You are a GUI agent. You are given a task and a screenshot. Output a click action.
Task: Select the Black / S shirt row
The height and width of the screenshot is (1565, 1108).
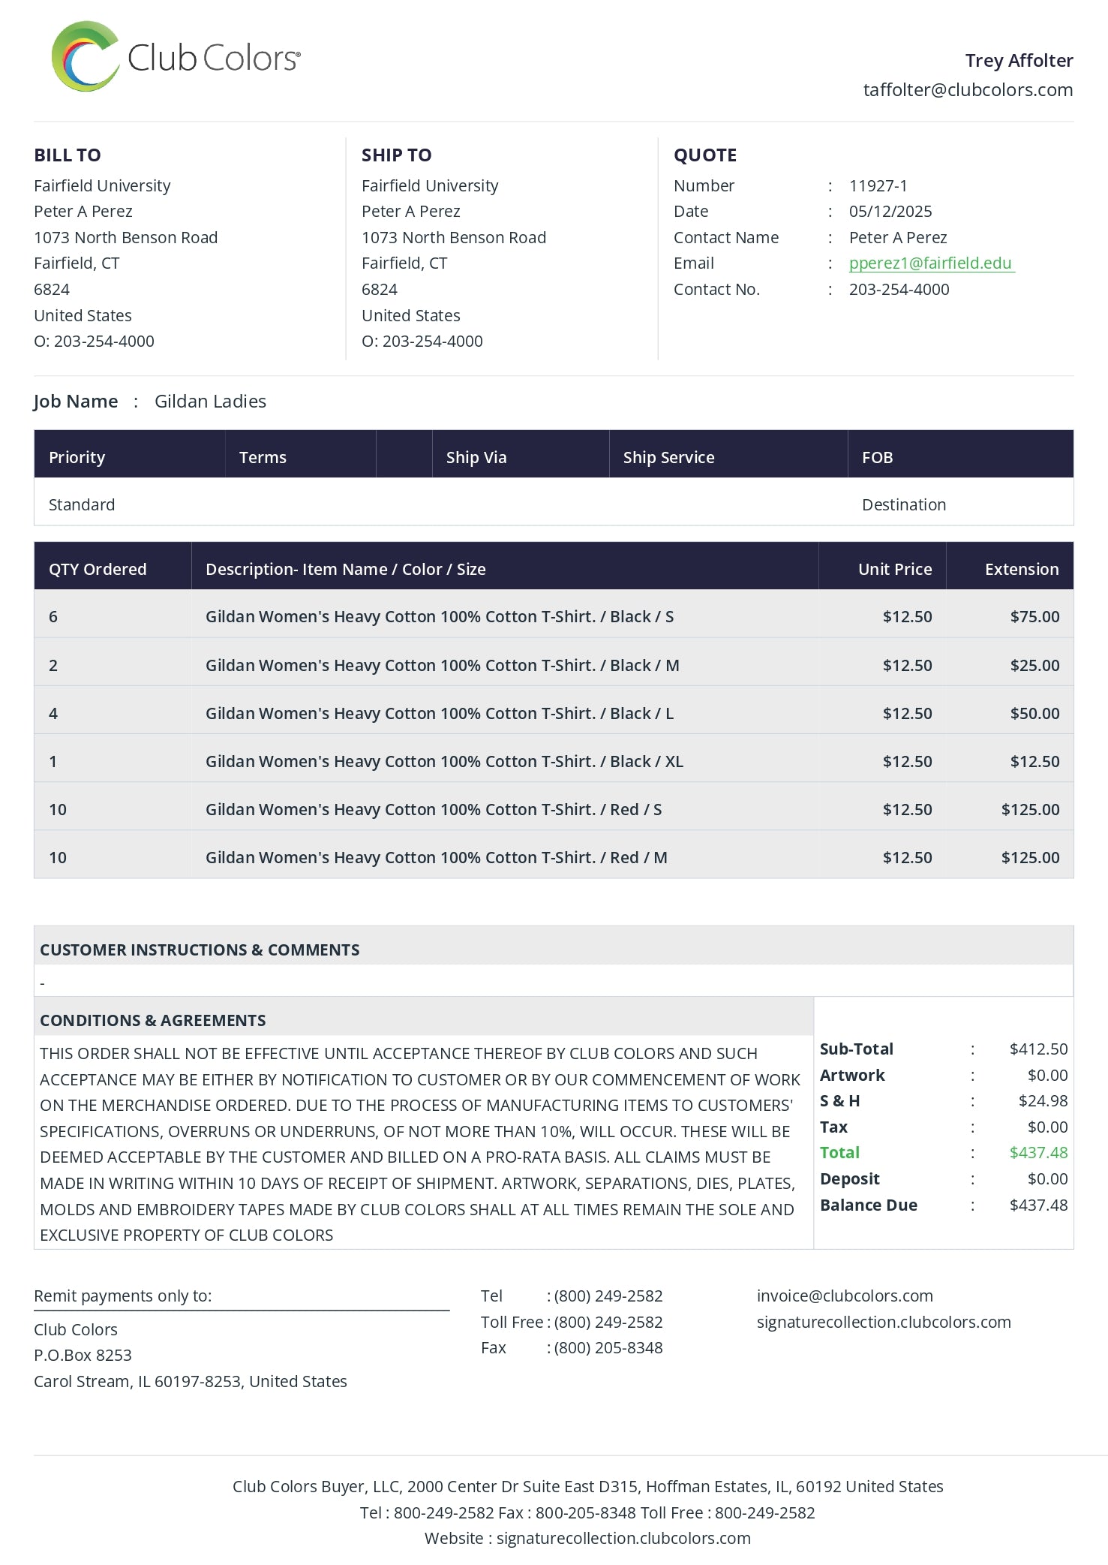coord(554,616)
